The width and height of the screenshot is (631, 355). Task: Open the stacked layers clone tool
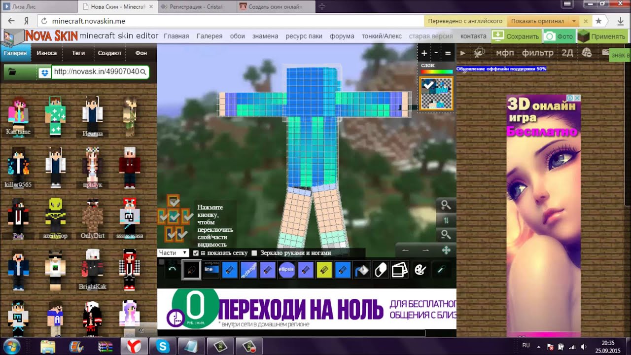(x=400, y=270)
